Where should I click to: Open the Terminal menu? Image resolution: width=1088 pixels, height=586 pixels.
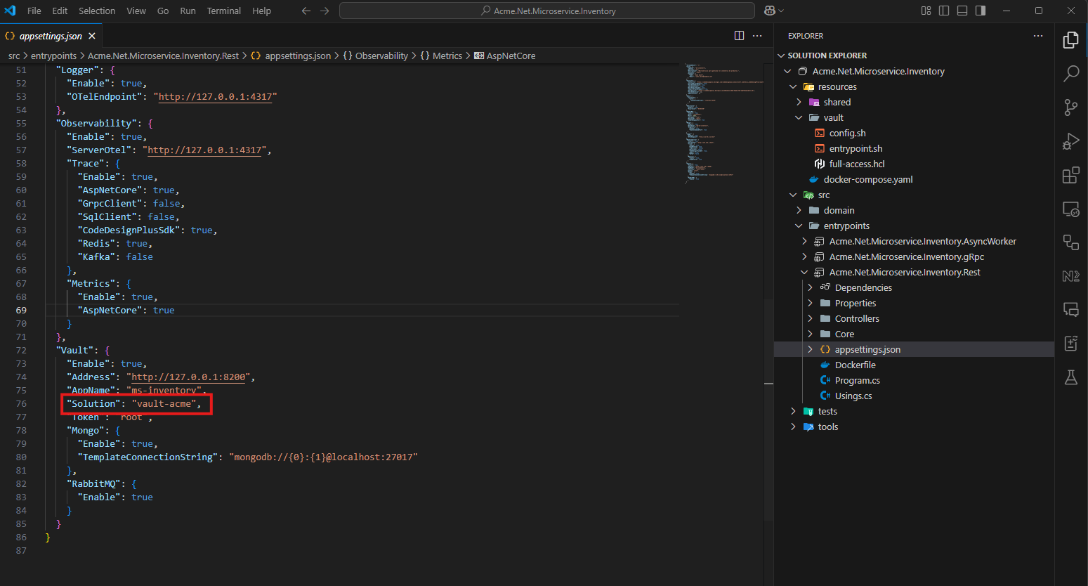(224, 11)
